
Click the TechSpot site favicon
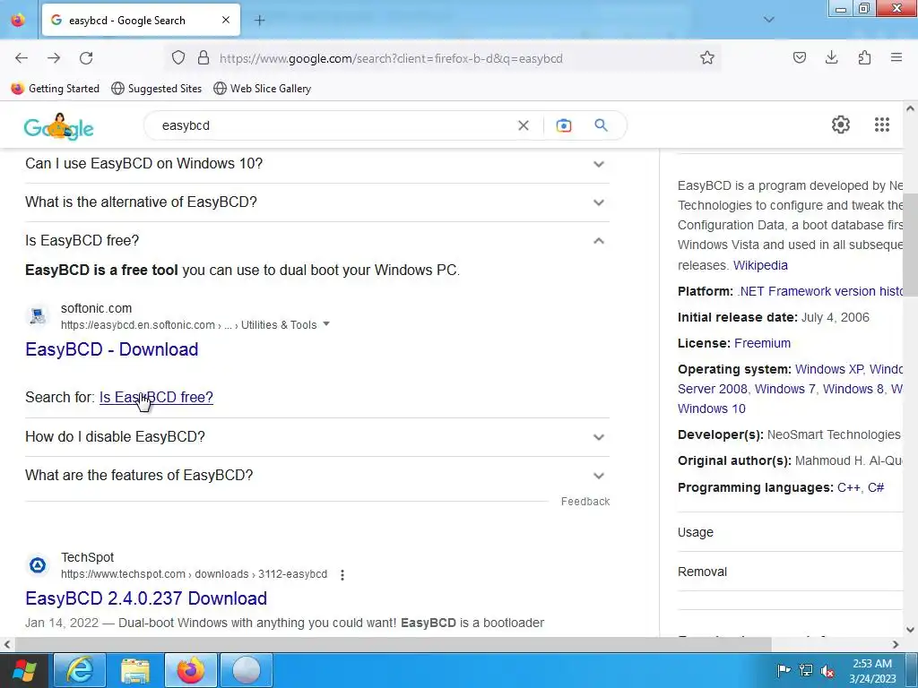[x=38, y=565]
